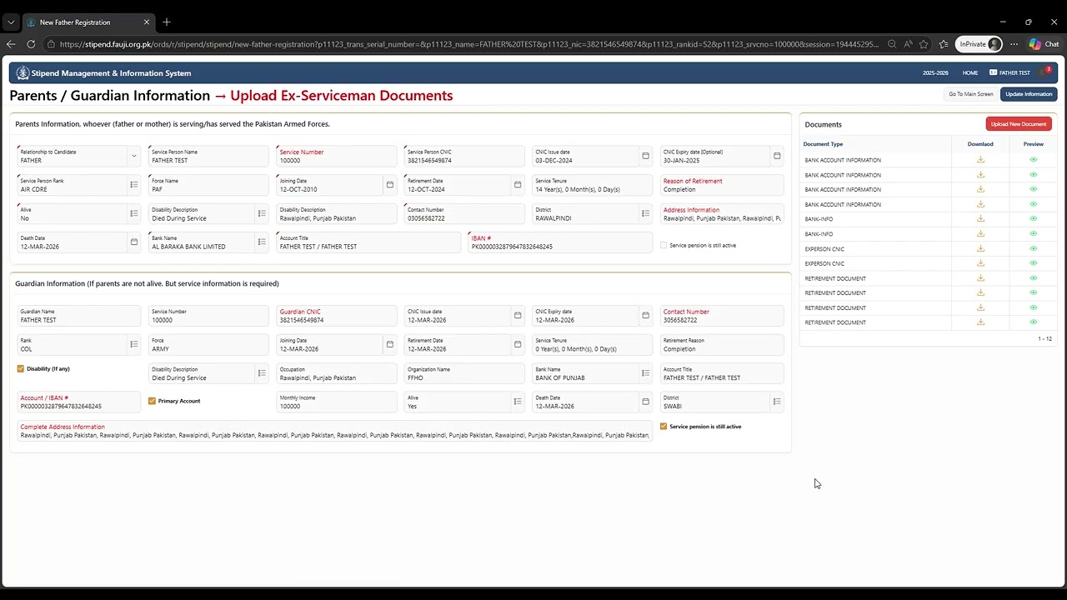
Task: Open Copilot Chat in the browser
Action: coord(1044,44)
